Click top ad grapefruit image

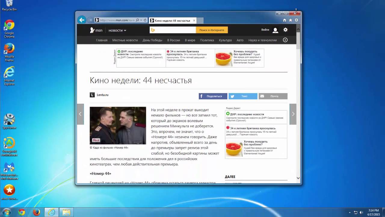[x=224, y=58]
